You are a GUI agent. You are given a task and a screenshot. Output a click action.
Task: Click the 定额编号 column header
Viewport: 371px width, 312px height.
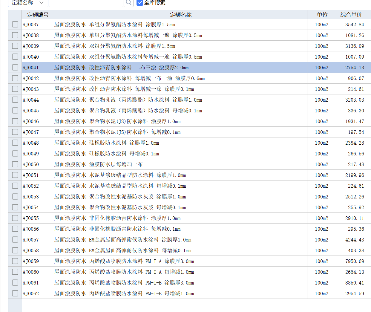(x=38, y=15)
